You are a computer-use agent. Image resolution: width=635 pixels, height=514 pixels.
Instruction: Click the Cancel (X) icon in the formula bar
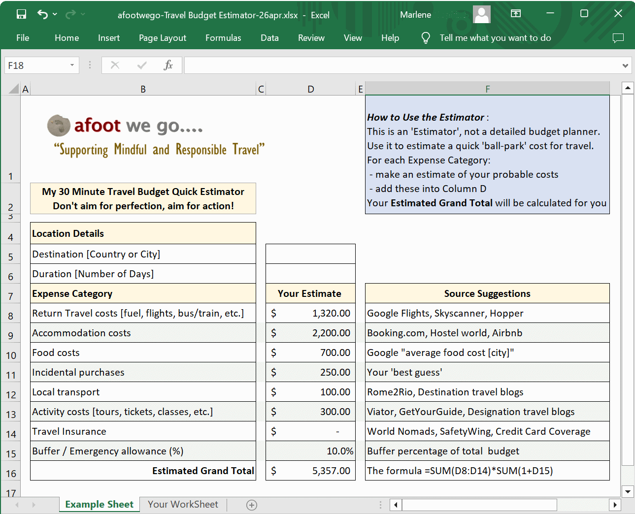(x=115, y=64)
